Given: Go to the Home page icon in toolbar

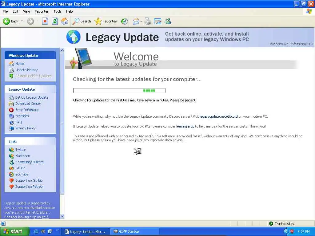Looking at the screenshot, I should click(65, 21).
